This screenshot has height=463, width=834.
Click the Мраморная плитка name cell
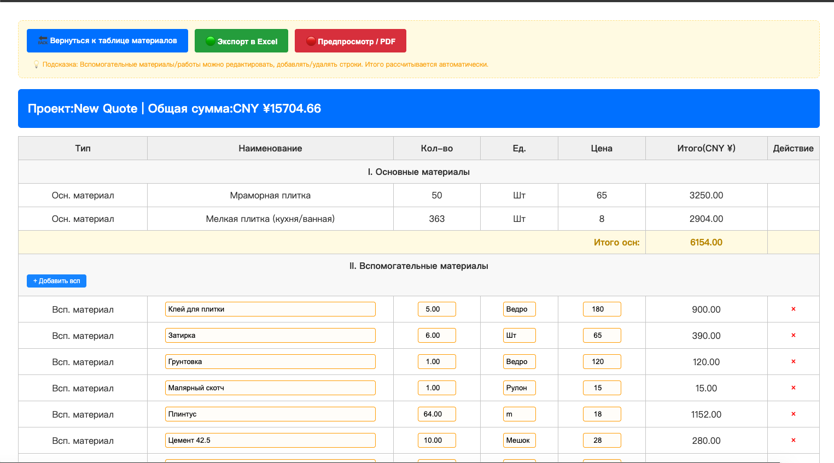tap(270, 195)
